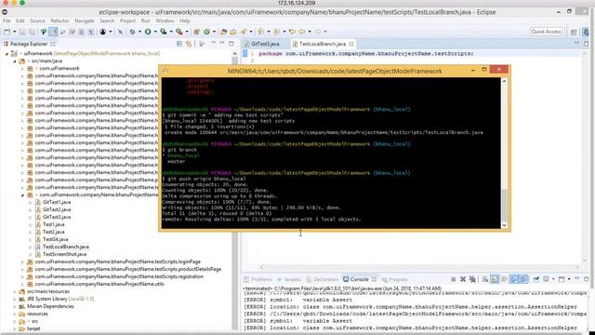Click into the Quick Access field
This screenshot has height=335, width=595.
click(546, 32)
